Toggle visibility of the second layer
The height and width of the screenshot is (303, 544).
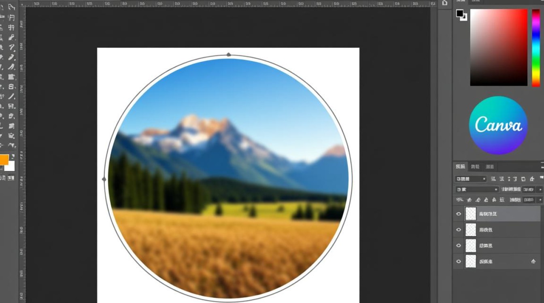[459, 229]
